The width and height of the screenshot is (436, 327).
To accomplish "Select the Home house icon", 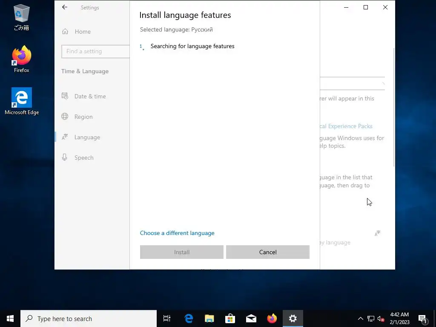I will tap(65, 32).
